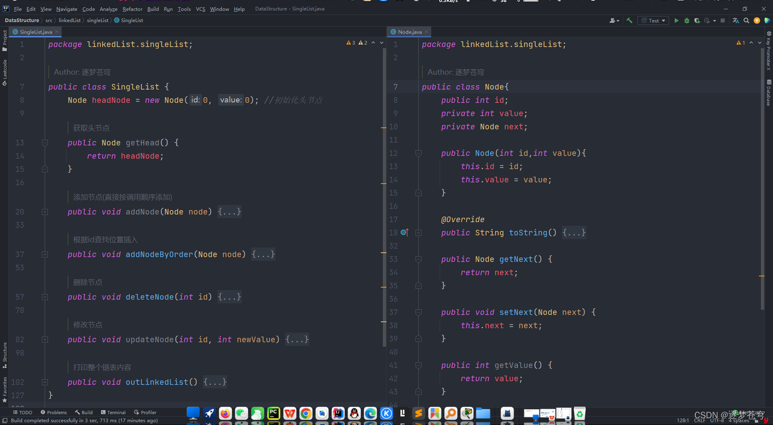Click the toString override gutter icon

pyautogui.click(x=405, y=233)
